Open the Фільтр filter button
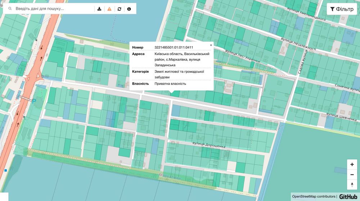 [x=342, y=9]
